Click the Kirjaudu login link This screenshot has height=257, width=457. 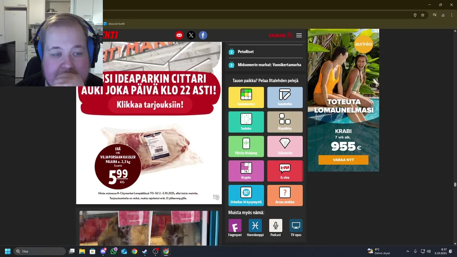(x=281, y=35)
